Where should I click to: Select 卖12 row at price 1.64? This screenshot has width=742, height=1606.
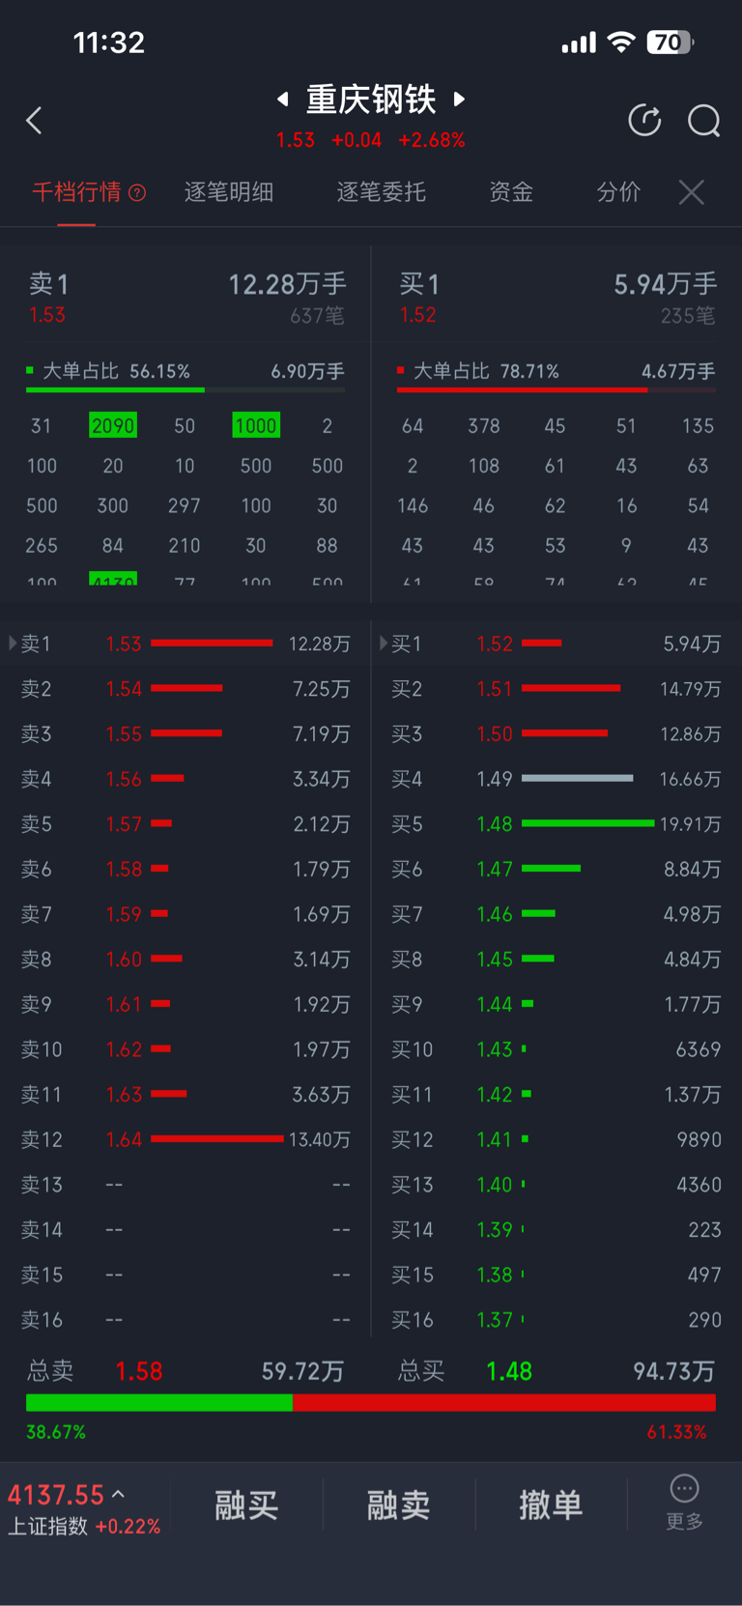click(x=185, y=1139)
